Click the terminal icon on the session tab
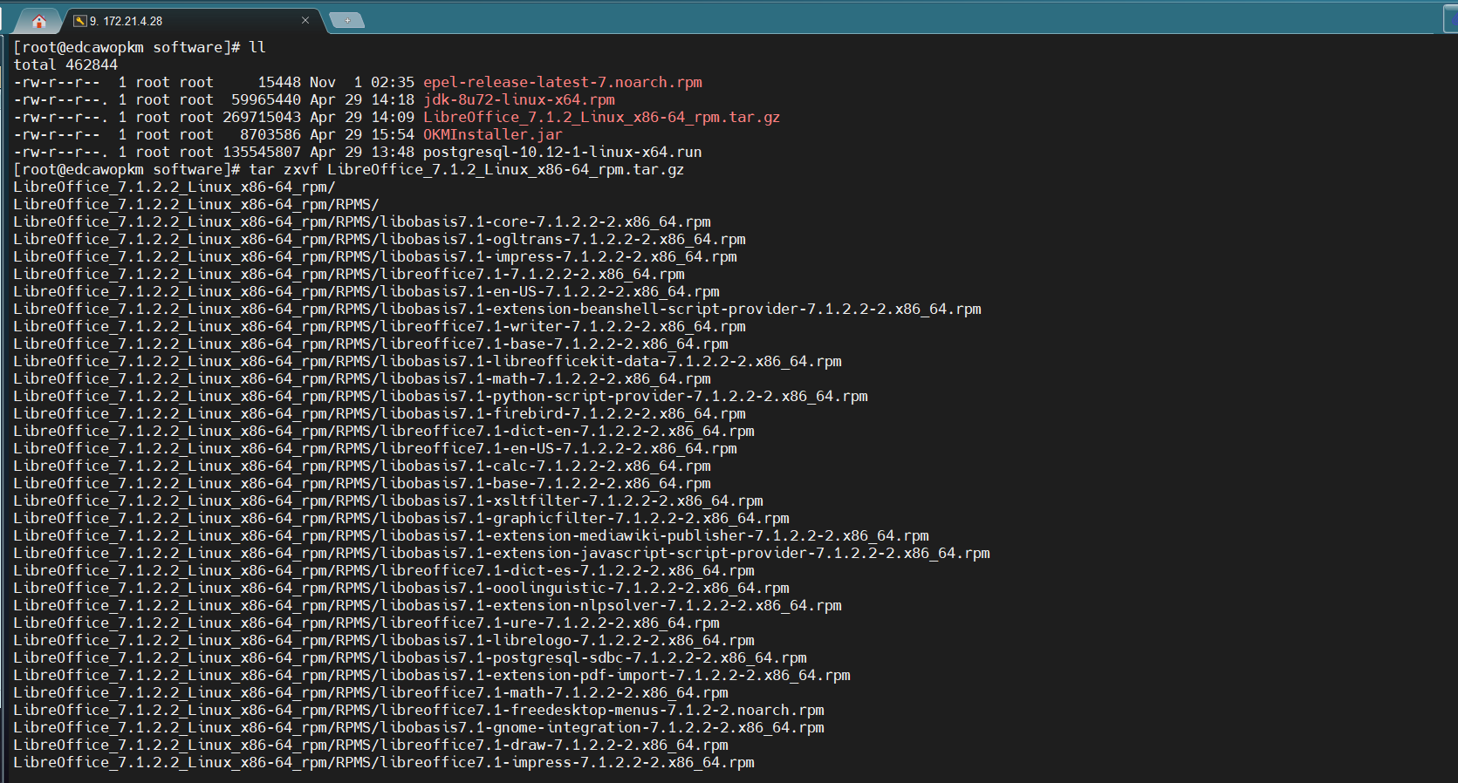This screenshot has width=1458, height=783. [79, 21]
